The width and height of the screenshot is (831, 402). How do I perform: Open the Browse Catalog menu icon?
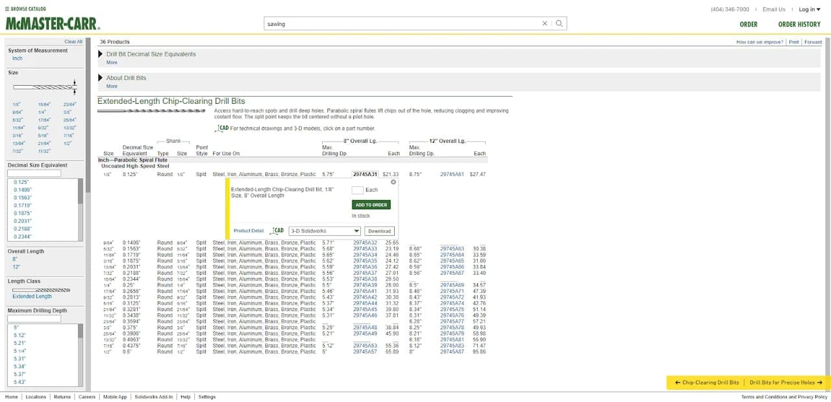point(8,10)
